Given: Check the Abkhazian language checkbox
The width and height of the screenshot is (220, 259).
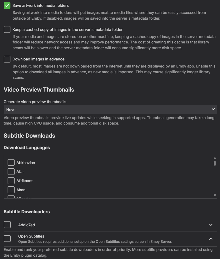Looking at the screenshot, I should pyautogui.click(x=11, y=162).
